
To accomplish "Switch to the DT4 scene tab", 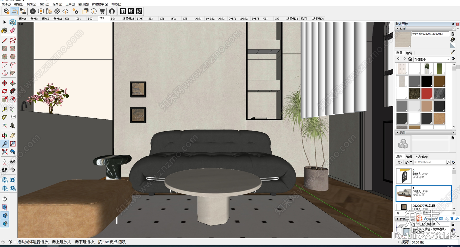I will coord(113,19).
